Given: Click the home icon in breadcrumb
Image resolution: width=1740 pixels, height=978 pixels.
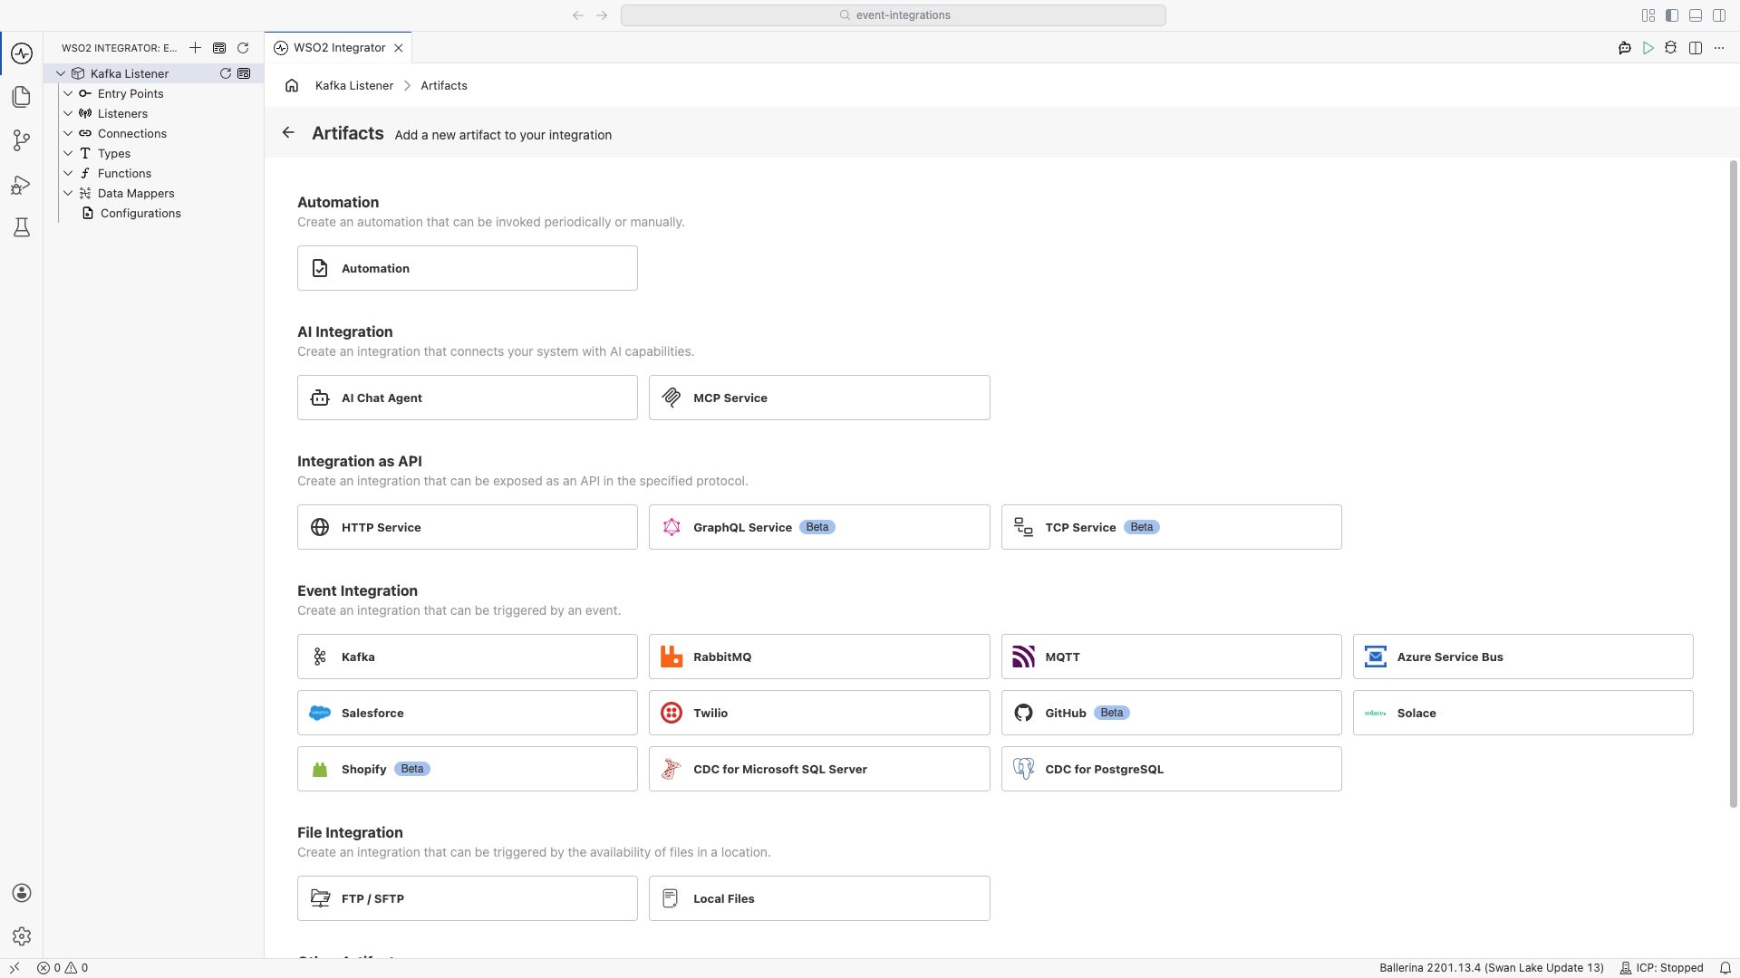Looking at the screenshot, I should (292, 85).
